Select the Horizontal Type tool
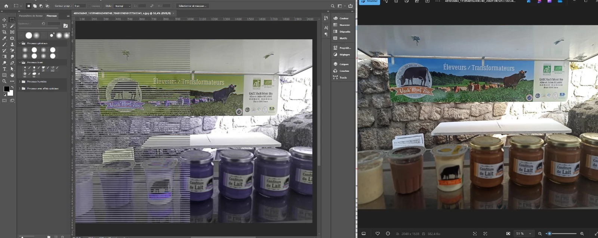 click(4, 69)
